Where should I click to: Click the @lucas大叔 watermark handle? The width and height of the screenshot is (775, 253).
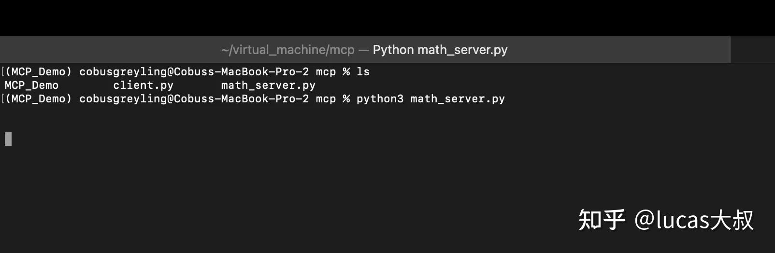pos(694,220)
